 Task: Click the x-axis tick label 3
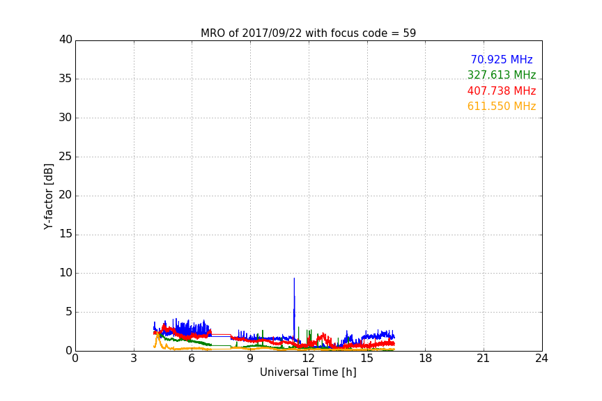[x=134, y=359]
